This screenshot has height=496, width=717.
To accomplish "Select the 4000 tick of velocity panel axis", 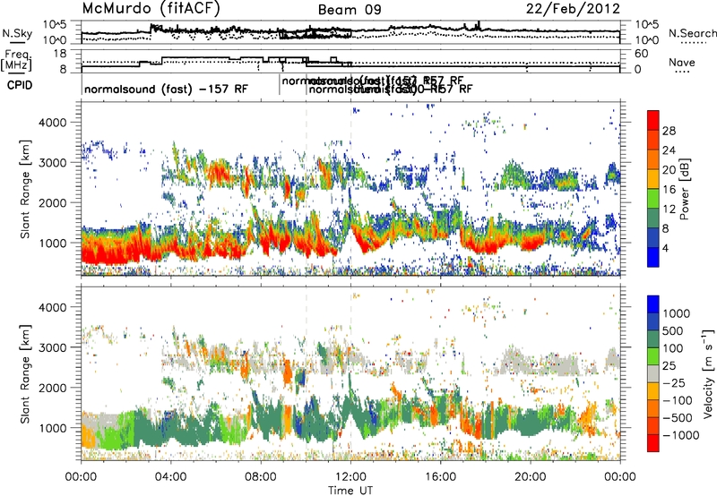I will 53,307.
